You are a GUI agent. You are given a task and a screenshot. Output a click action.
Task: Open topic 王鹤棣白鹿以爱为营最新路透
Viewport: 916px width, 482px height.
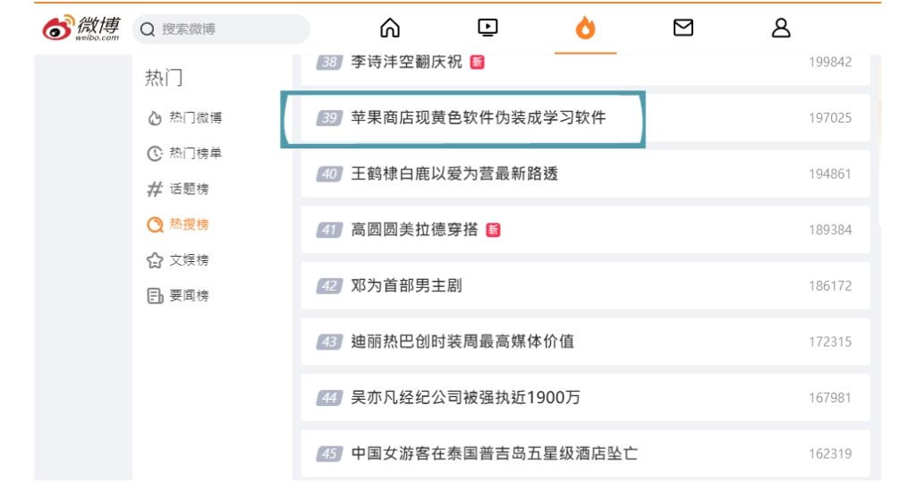pyautogui.click(x=454, y=173)
